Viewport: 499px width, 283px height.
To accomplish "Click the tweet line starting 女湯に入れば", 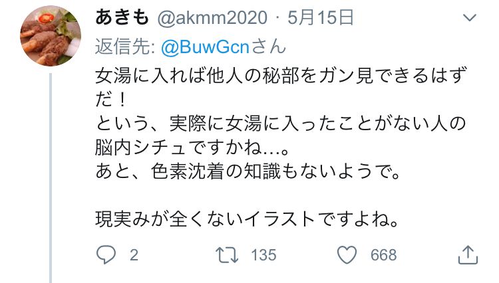I will [x=281, y=76].
